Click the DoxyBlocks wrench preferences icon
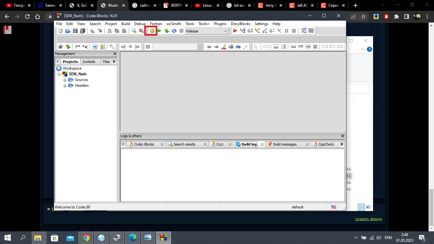The image size is (434, 244). click(x=112, y=47)
